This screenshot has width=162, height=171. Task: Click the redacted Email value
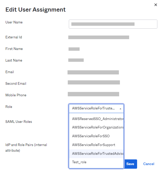point(93,72)
